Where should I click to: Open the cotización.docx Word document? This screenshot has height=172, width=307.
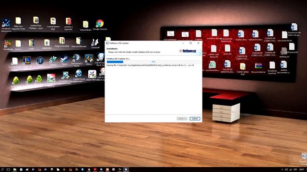pos(255,35)
